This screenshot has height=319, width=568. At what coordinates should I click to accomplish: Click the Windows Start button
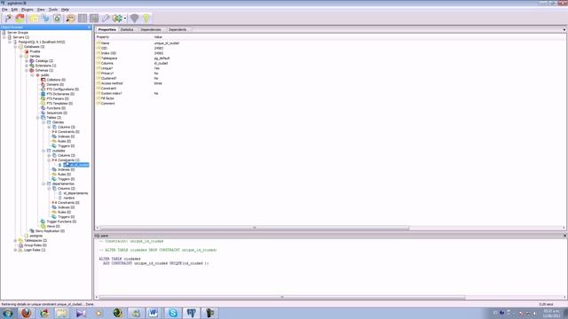(x=8, y=313)
